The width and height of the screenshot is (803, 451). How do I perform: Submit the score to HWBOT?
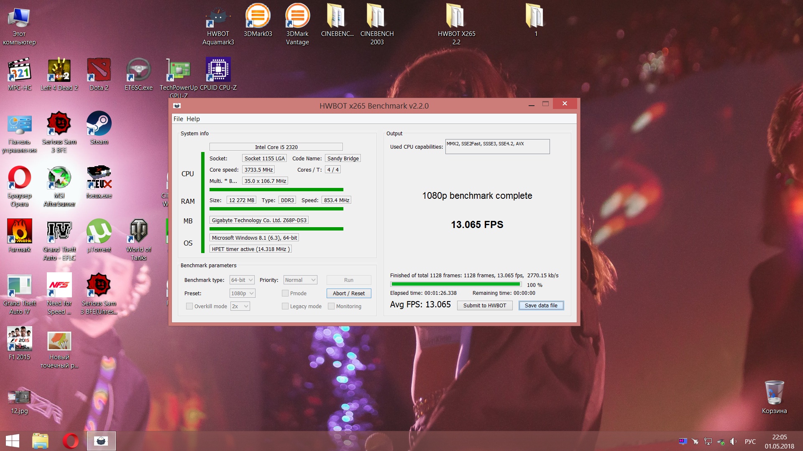coord(485,305)
